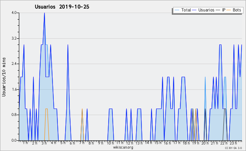This screenshot has height=151, width=246.
Task: Click the 0.8 y-axis value
Action: pos(14,115)
